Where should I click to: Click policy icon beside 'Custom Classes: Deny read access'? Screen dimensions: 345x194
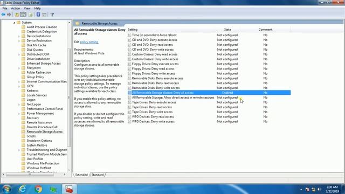[x=129, y=54]
